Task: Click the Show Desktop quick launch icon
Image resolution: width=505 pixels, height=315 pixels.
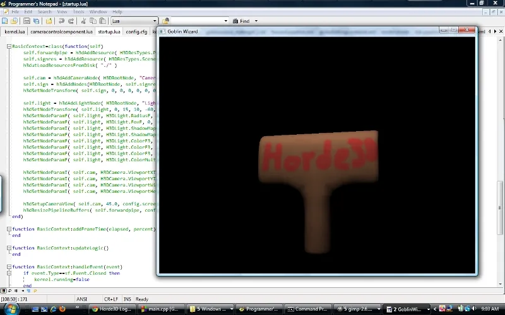Action: tap(35, 309)
